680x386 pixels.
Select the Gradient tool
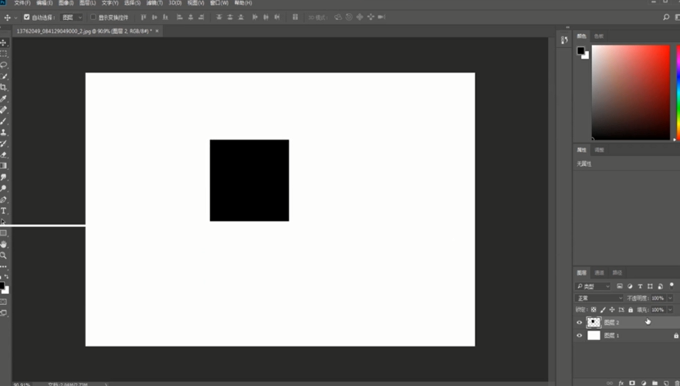(3, 166)
